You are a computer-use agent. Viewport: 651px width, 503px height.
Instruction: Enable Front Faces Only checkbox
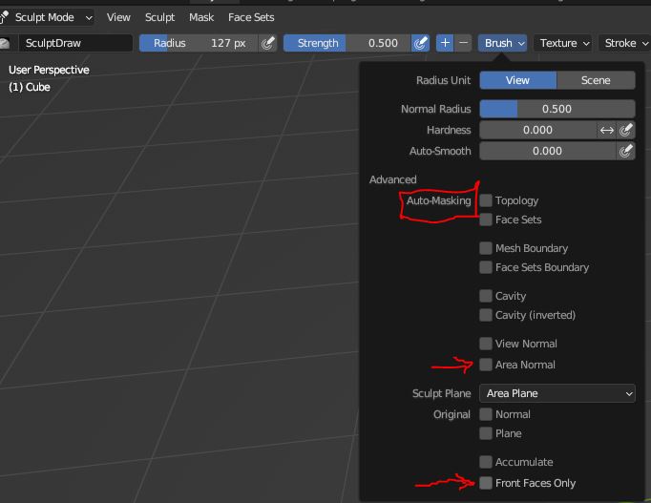486,483
